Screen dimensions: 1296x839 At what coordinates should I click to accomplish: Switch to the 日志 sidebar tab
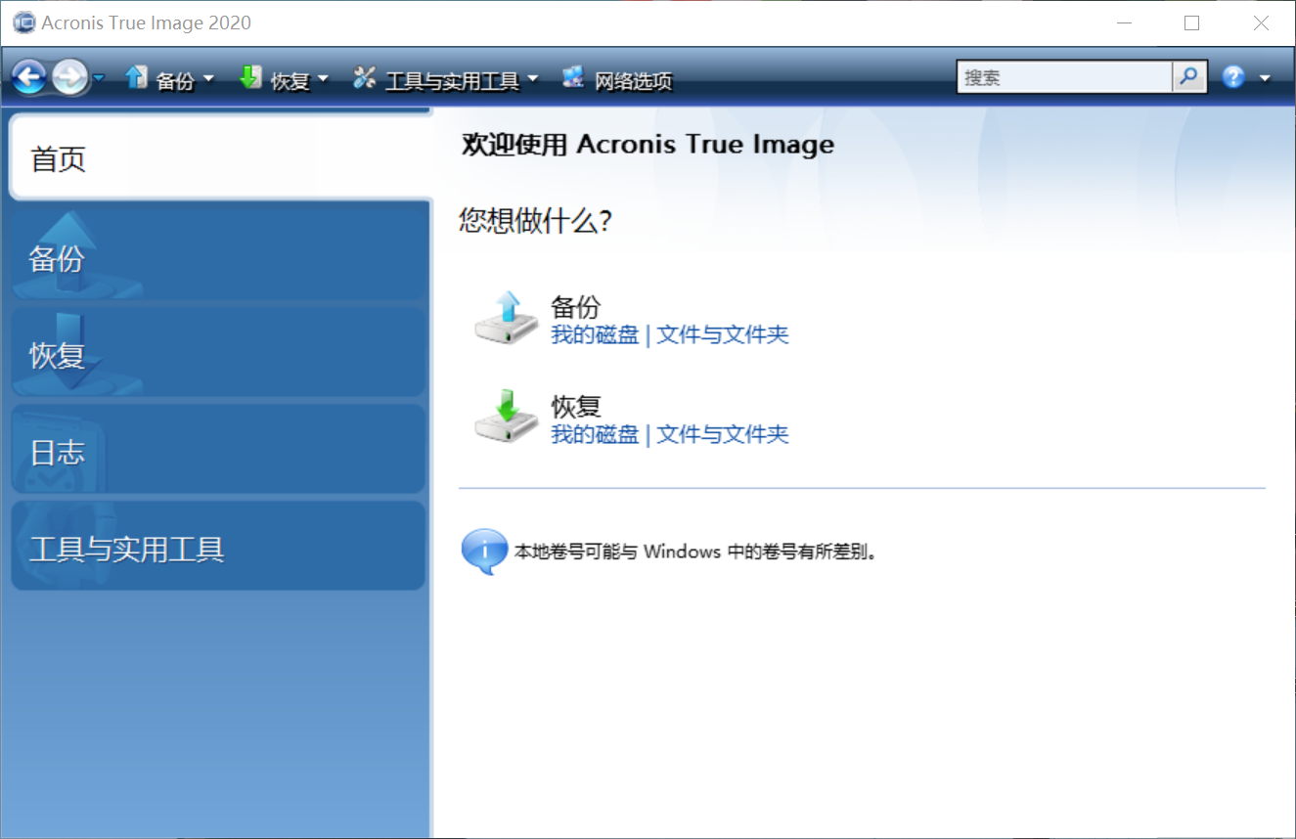217,452
